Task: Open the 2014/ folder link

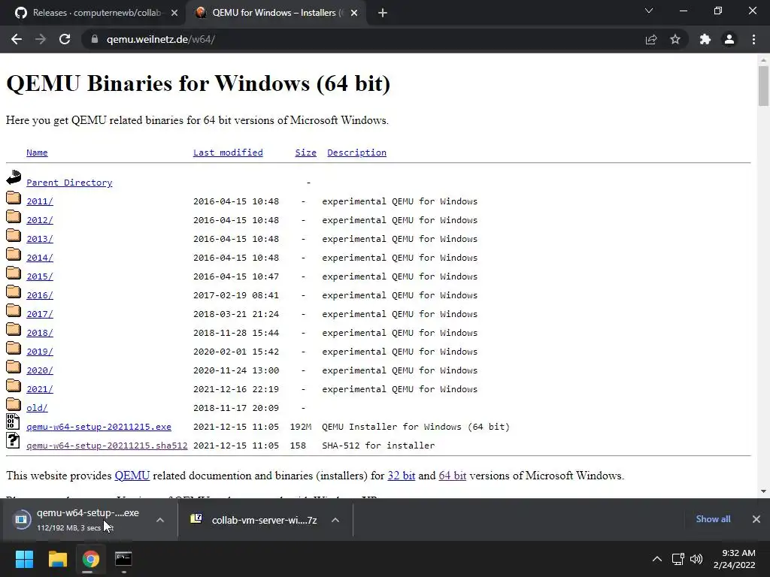Action: 40,258
